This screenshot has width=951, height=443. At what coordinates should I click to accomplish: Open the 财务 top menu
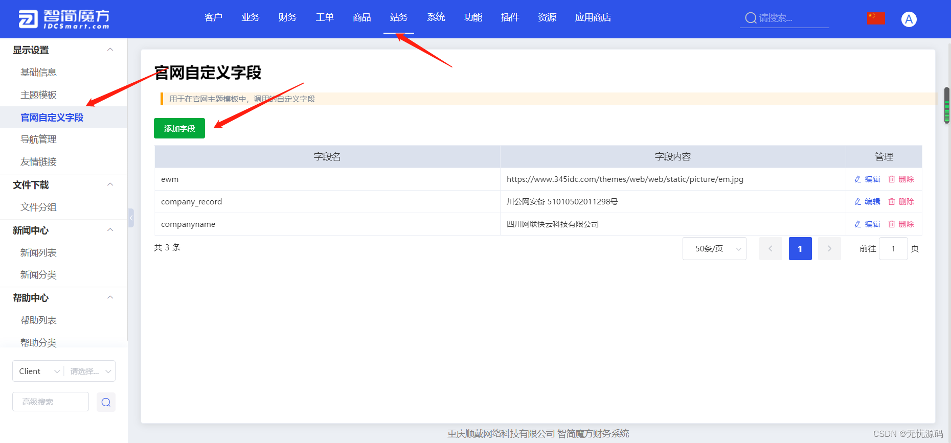[287, 17]
